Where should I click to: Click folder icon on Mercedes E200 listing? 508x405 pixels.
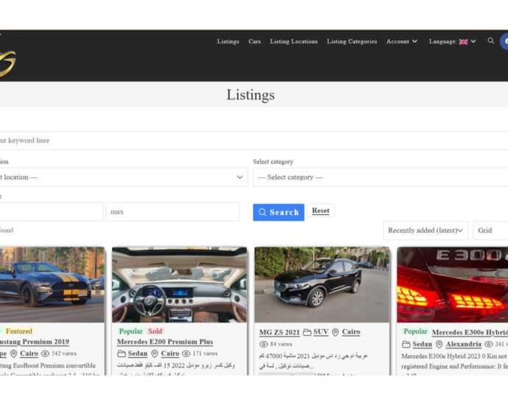click(122, 354)
